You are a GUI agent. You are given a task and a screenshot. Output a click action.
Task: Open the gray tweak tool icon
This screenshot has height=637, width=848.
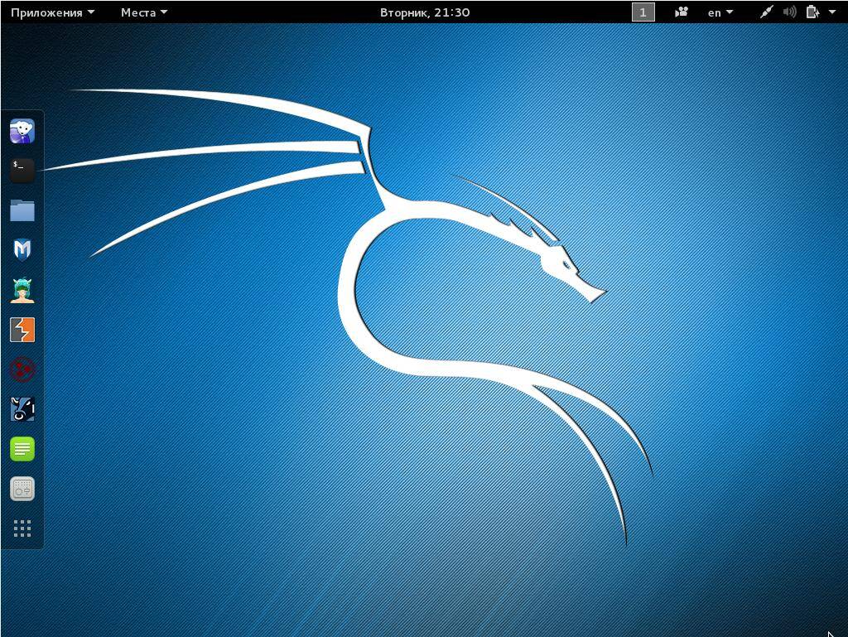click(x=22, y=489)
